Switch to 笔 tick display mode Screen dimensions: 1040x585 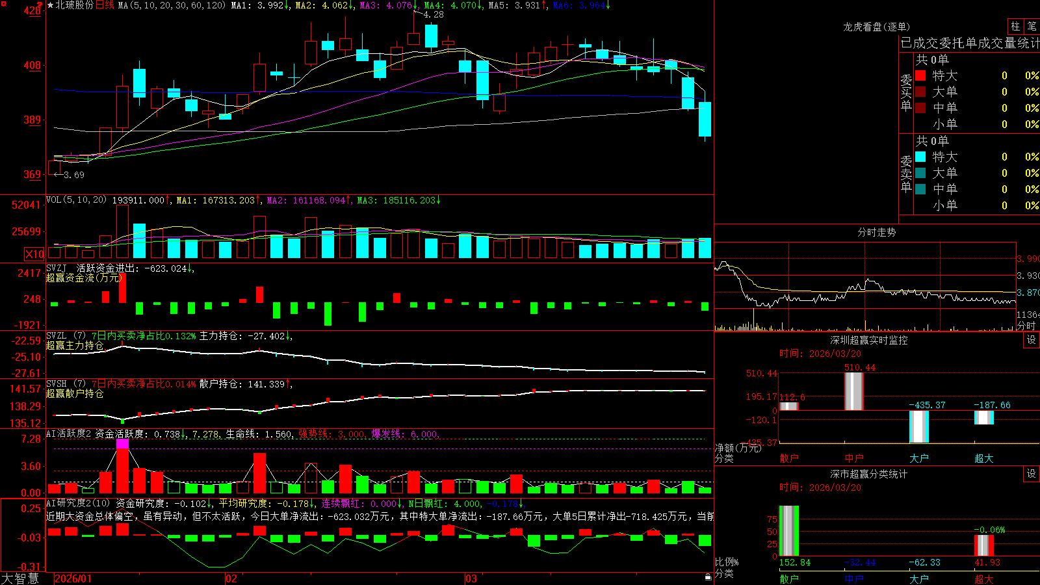(x=1032, y=26)
